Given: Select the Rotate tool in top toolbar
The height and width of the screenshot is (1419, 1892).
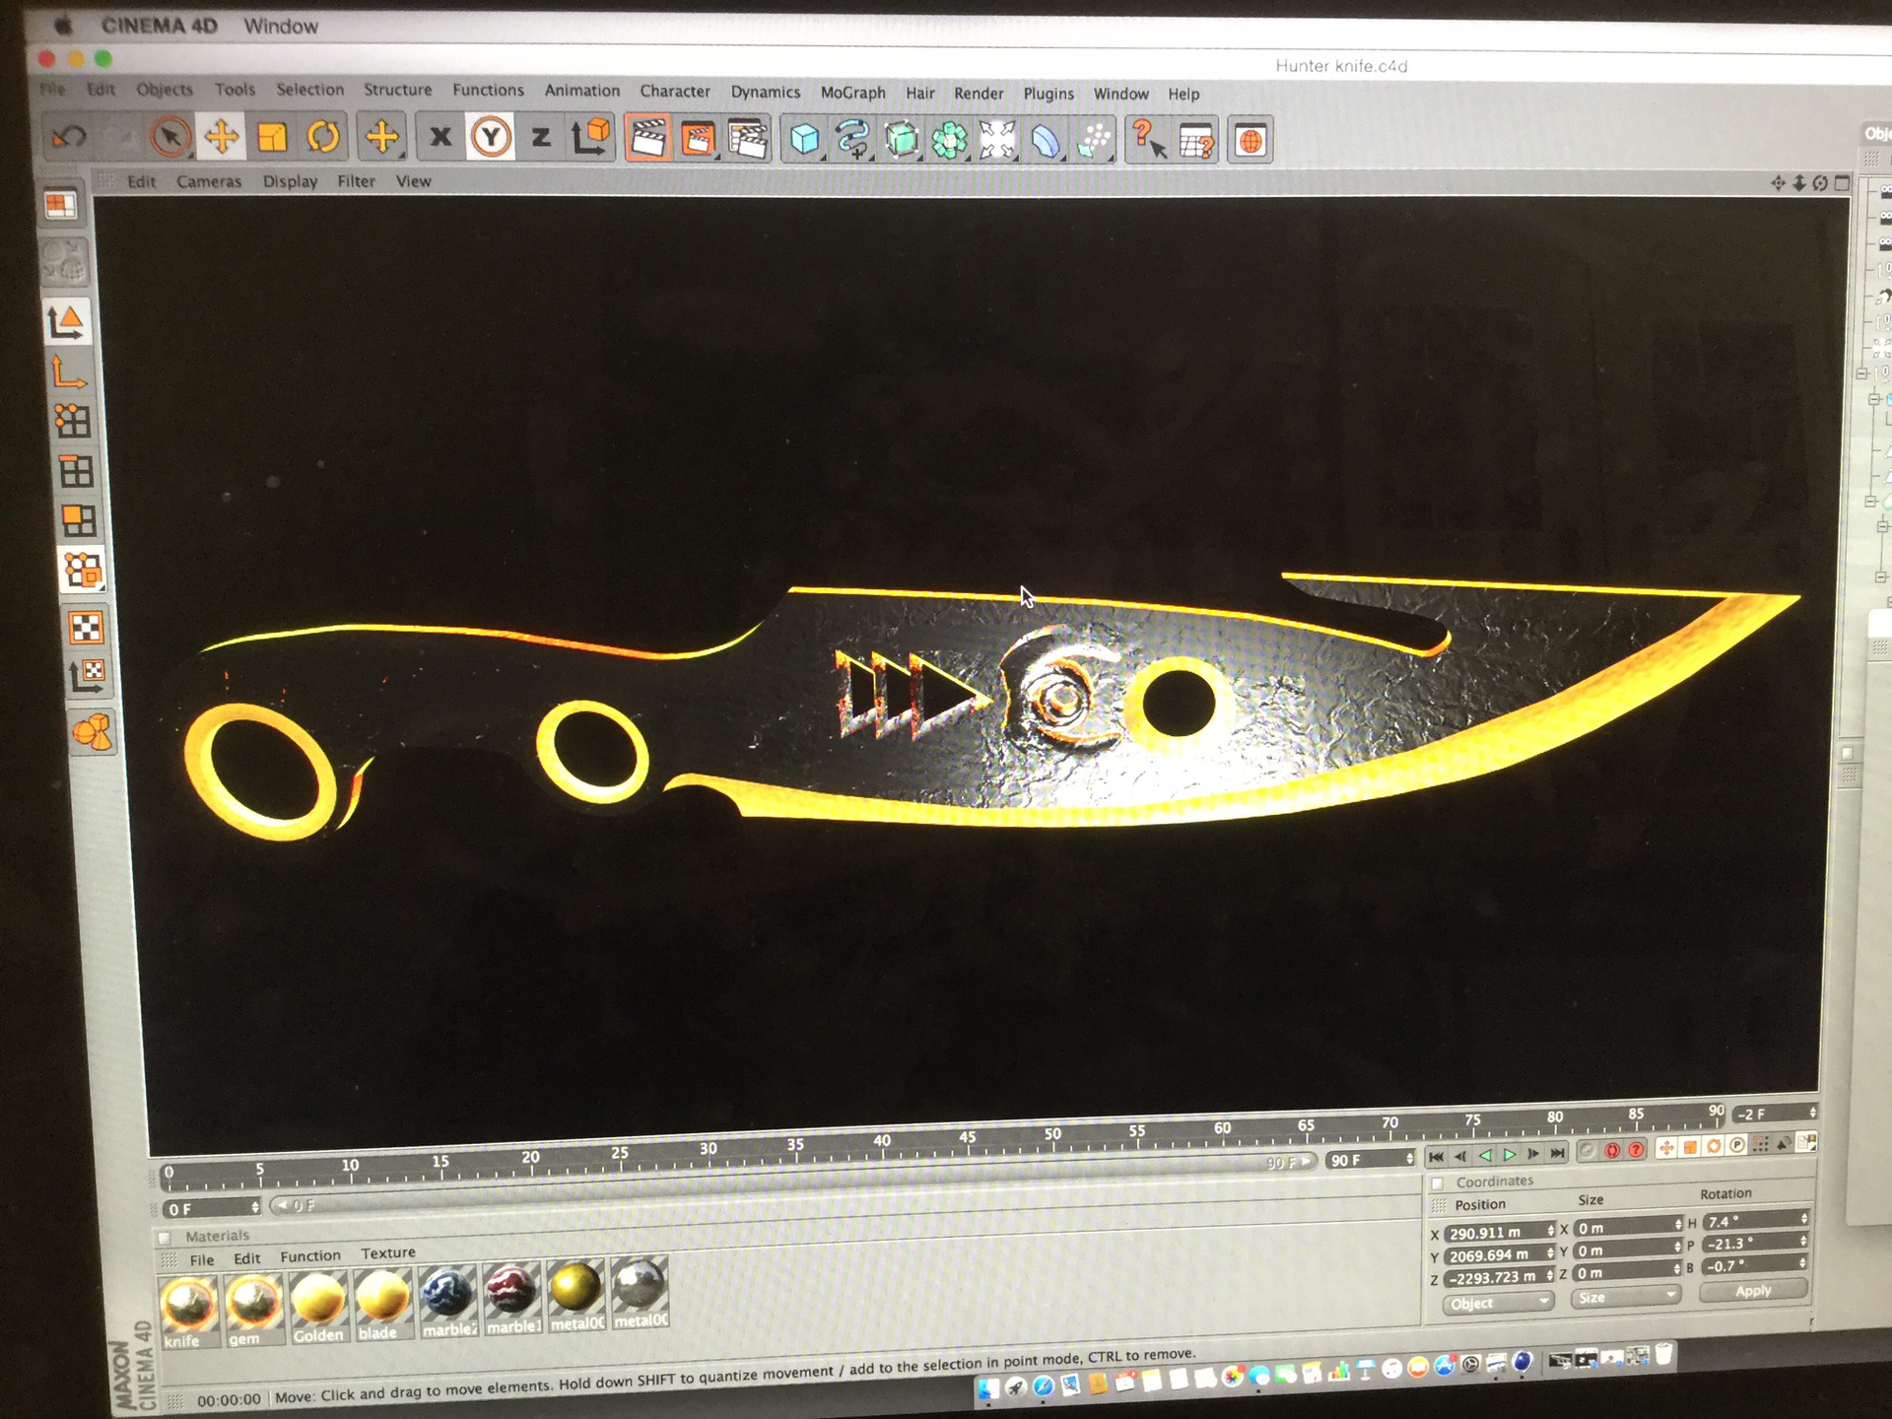Looking at the screenshot, I should pyautogui.click(x=323, y=137).
